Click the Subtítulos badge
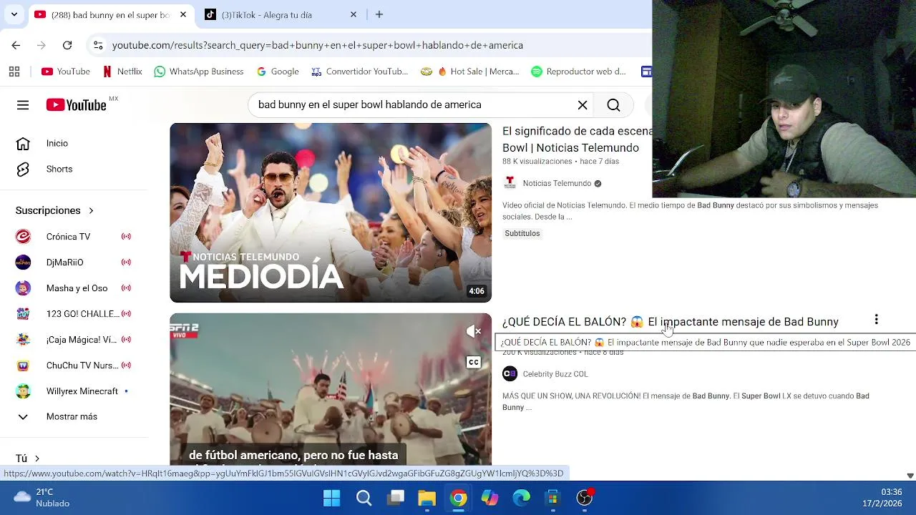 pos(522,234)
